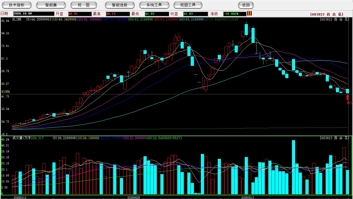Click the 开盘 value field 45.01
The height and width of the screenshot is (199, 353).
click(x=80, y=14)
